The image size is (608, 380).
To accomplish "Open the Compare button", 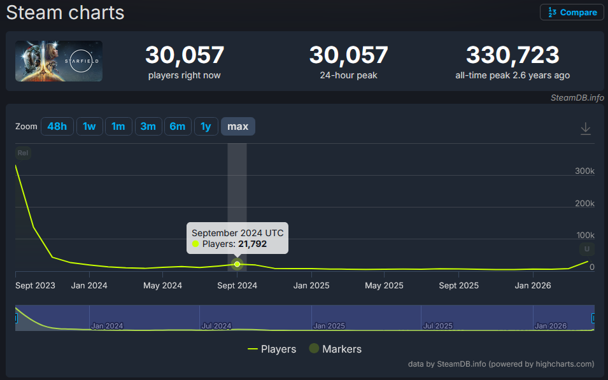I will click(572, 12).
